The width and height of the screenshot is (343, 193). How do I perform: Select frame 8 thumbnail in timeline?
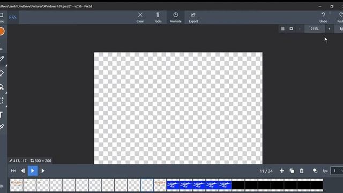pyautogui.click(x=108, y=185)
